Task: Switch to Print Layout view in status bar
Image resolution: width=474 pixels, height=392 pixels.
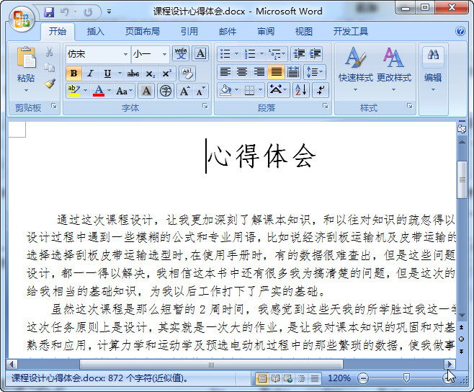Action: (262, 378)
